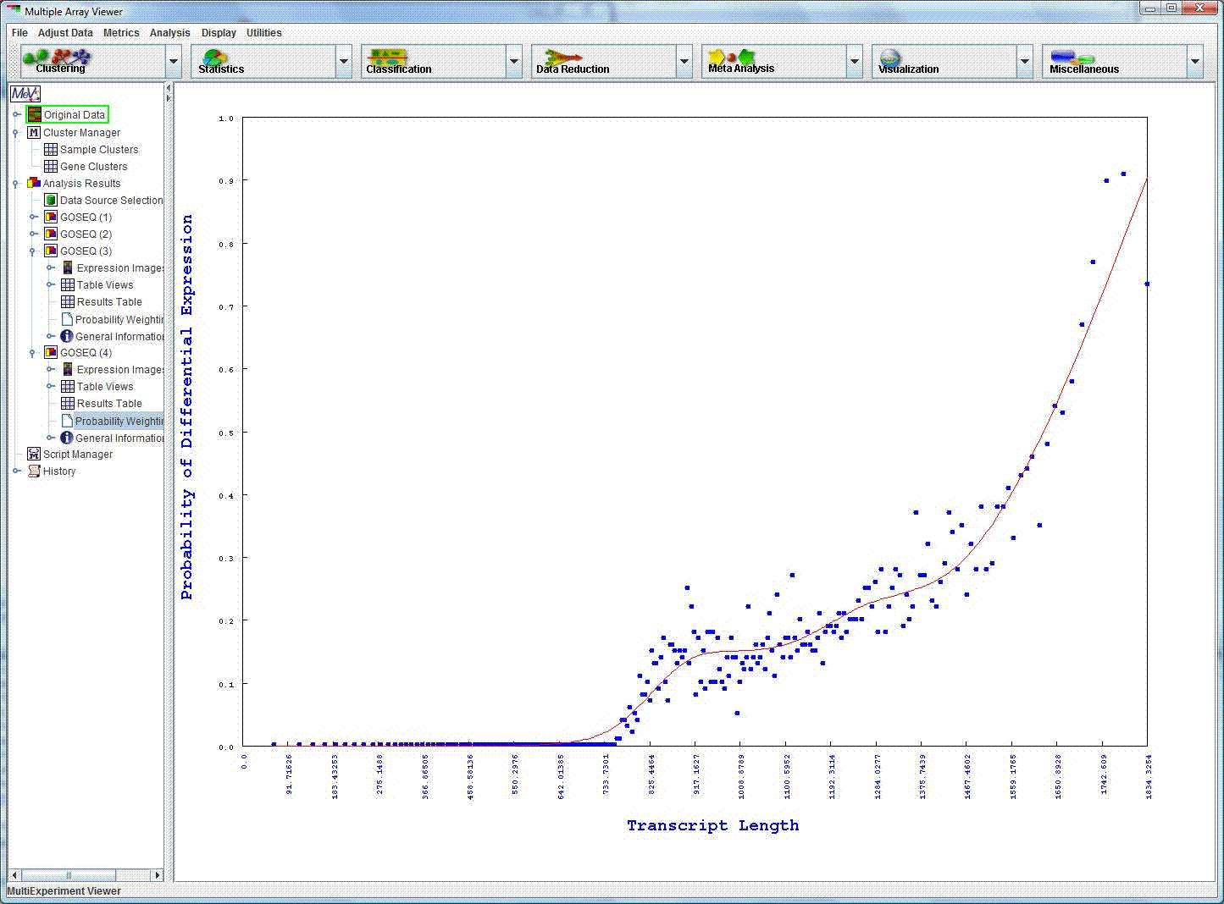1224x904 pixels.
Task: Collapse the GOSEQ (3) tree node
Action: [x=33, y=251]
